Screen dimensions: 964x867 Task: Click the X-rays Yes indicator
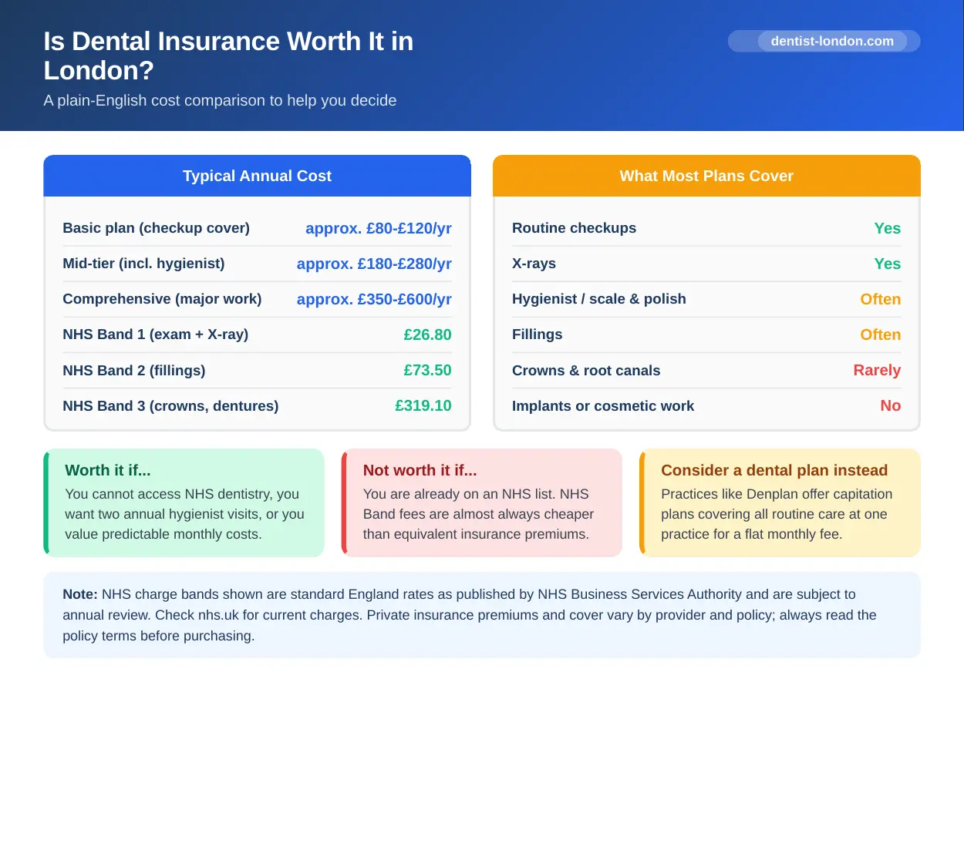click(x=888, y=264)
